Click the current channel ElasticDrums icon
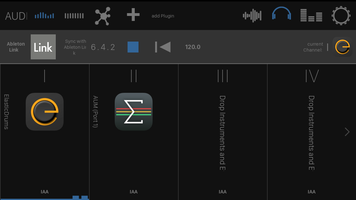Viewport: 356px width, 200px height. pos(343,47)
